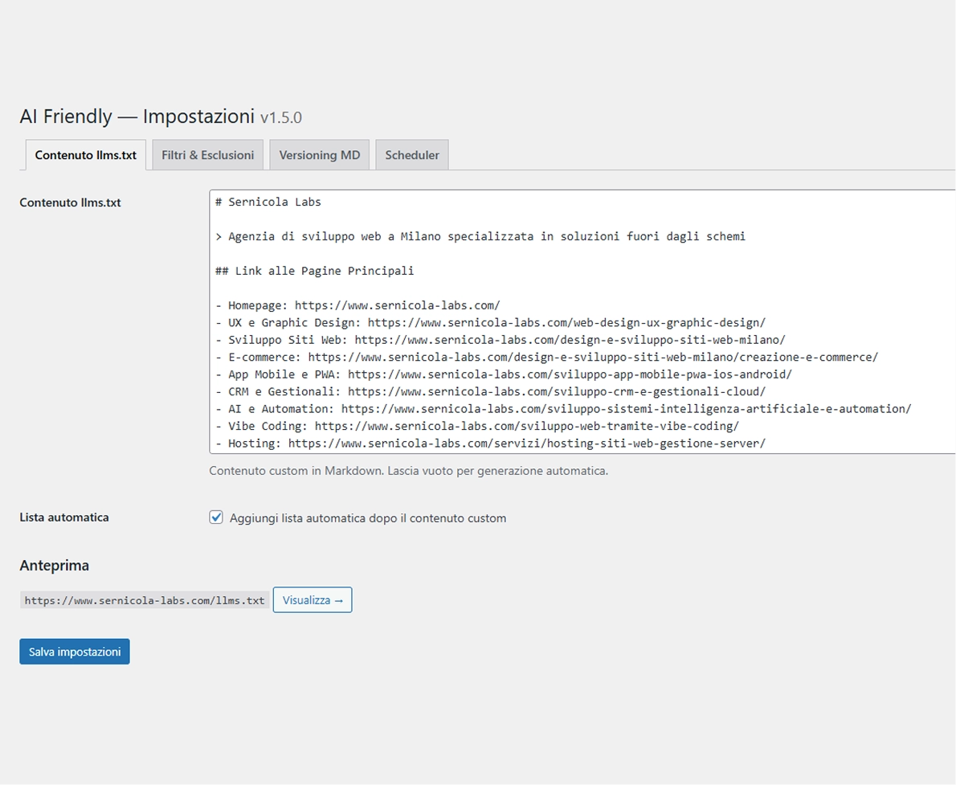This screenshot has width=956, height=785.
Task: Click the Salva impostazioni button
Action: [74, 651]
